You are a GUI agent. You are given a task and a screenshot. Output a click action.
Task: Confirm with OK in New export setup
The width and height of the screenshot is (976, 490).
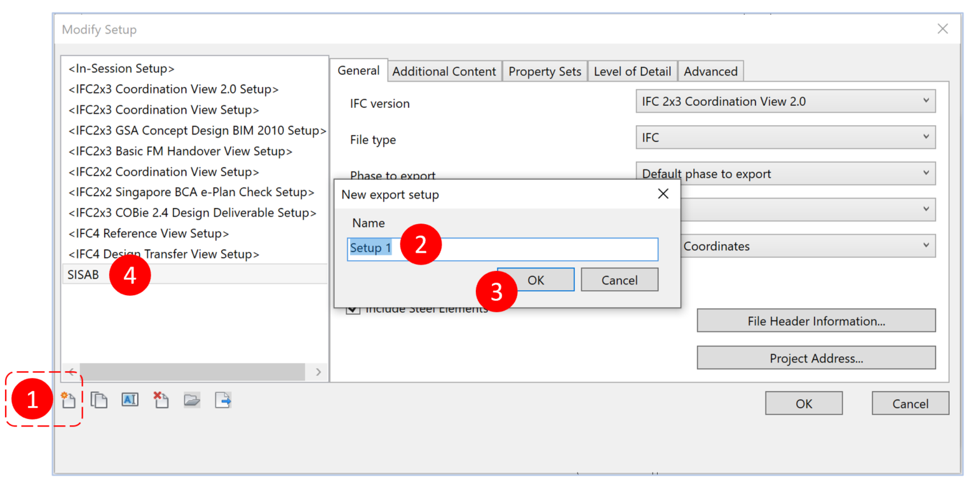click(536, 280)
